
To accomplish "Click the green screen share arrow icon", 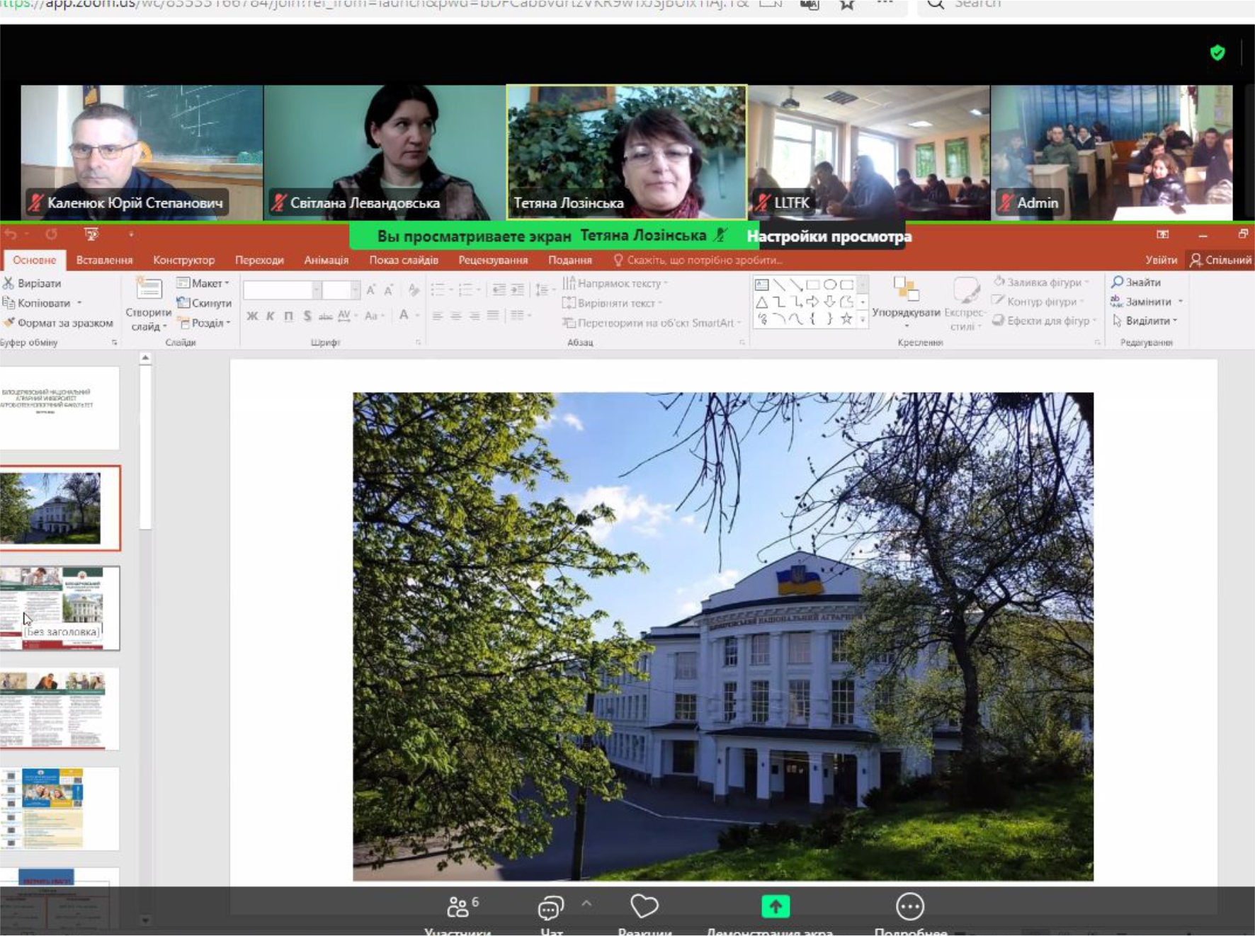I will 775,906.
